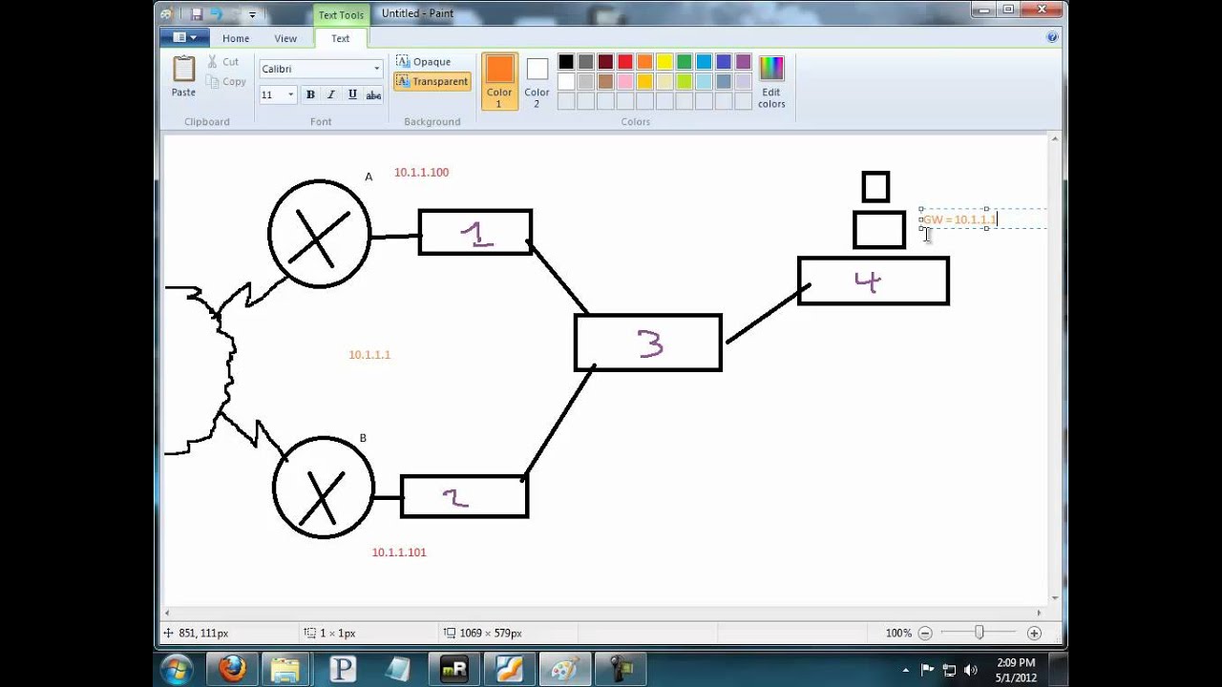Click the Paint palette taskbar icon
This screenshot has width=1222, height=687.
click(x=564, y=669)
